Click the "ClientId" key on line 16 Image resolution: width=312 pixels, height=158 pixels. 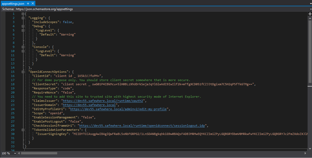41,76
